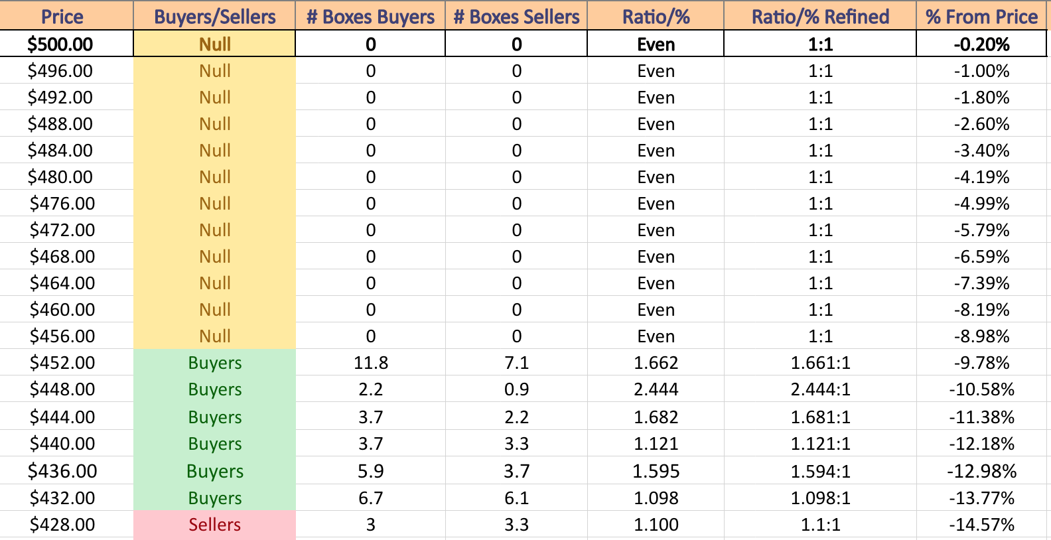The image size is (1051, 540).
Task: Click the -9.78% cell
Action: [x=982, y=362]
